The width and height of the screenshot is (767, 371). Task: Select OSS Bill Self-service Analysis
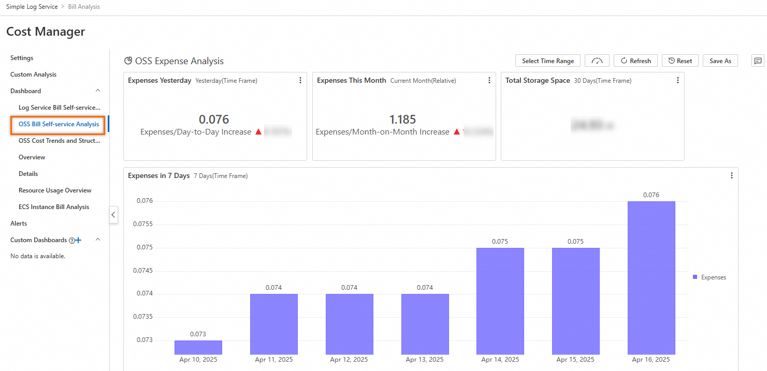click(x=59, y=124)
